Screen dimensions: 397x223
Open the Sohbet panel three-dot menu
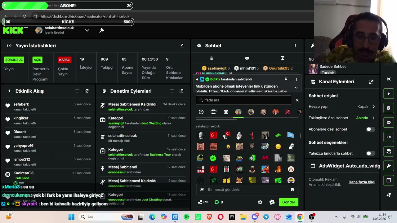tap(295, 46)
